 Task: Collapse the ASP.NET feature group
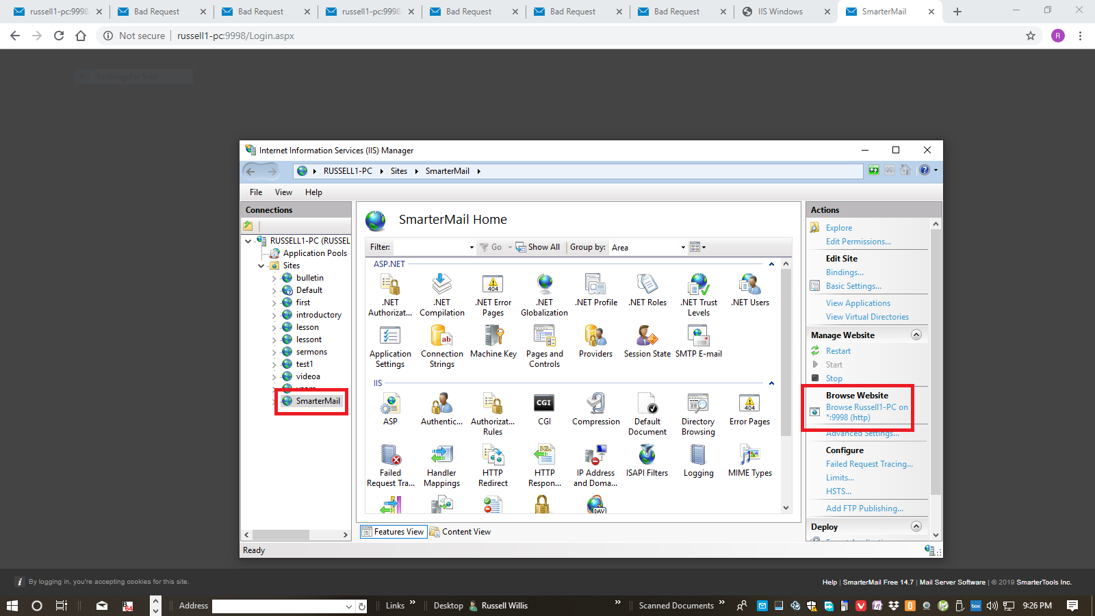point(771,264)
